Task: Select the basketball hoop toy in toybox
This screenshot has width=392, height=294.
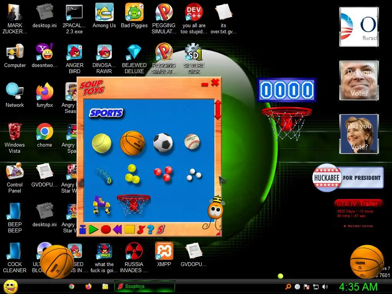Action: [134, 204]
